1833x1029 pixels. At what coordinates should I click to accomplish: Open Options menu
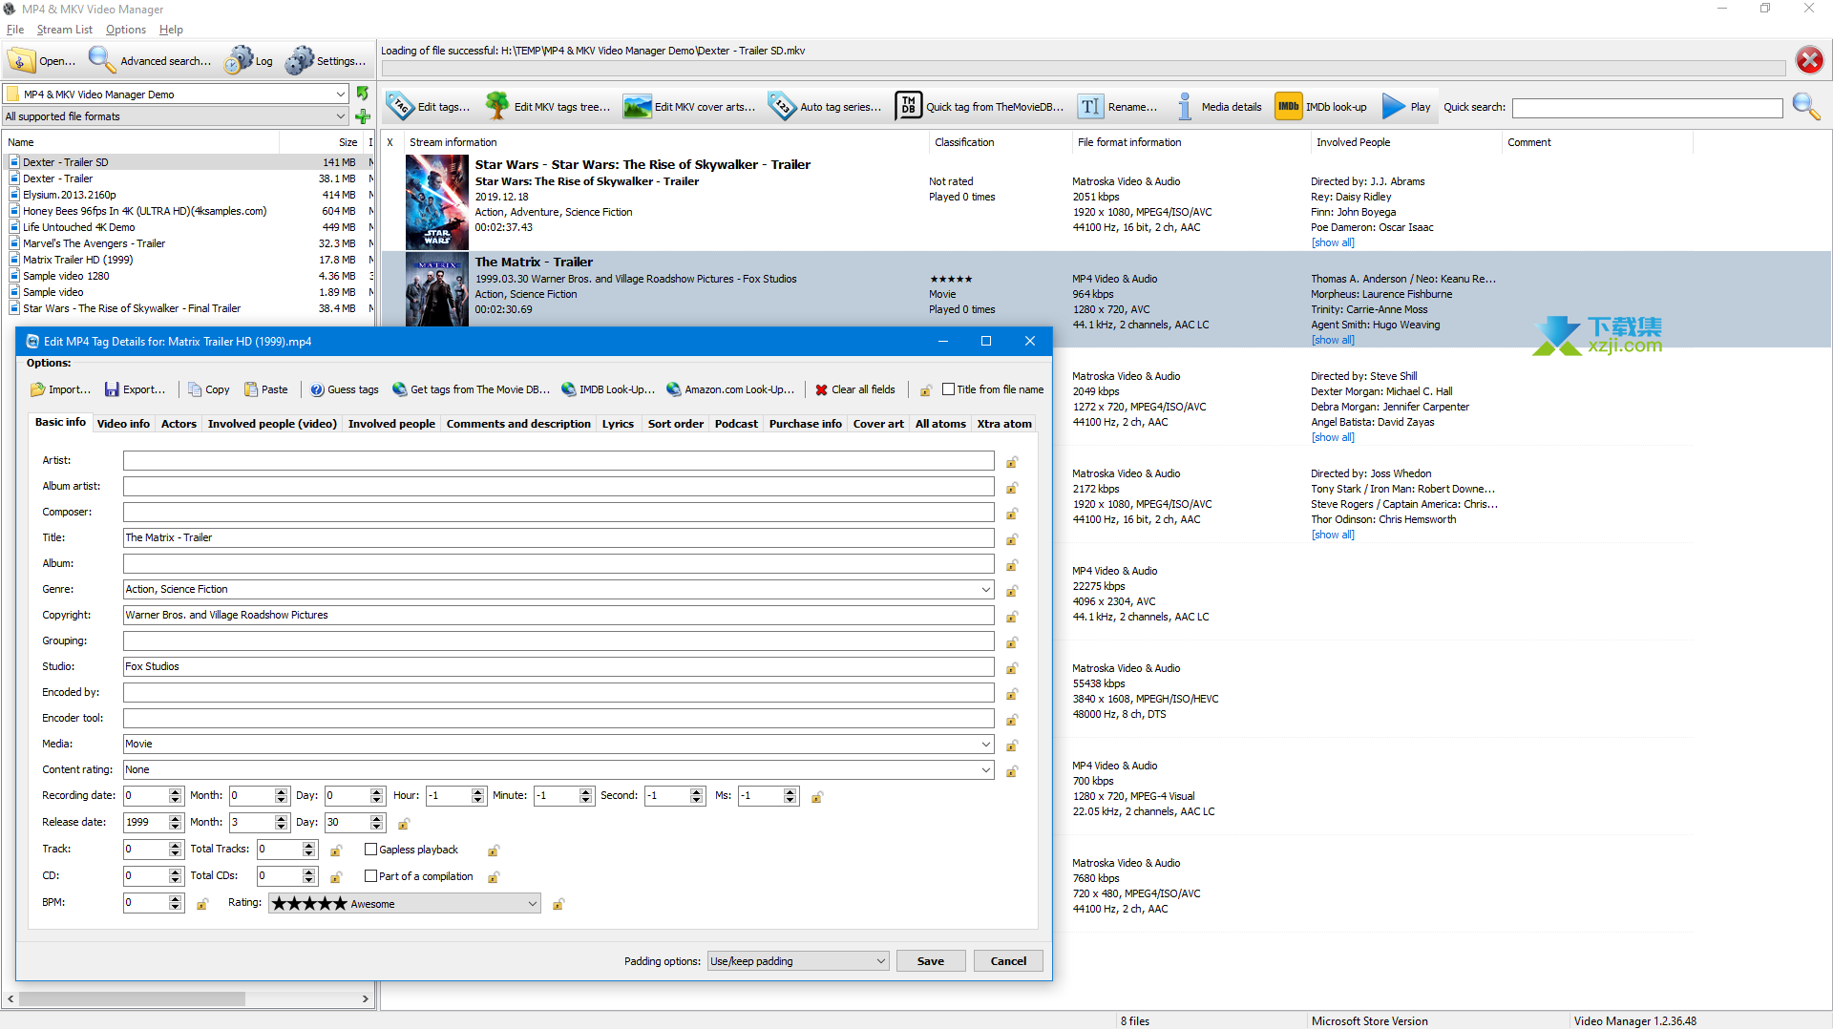(126, 30)
